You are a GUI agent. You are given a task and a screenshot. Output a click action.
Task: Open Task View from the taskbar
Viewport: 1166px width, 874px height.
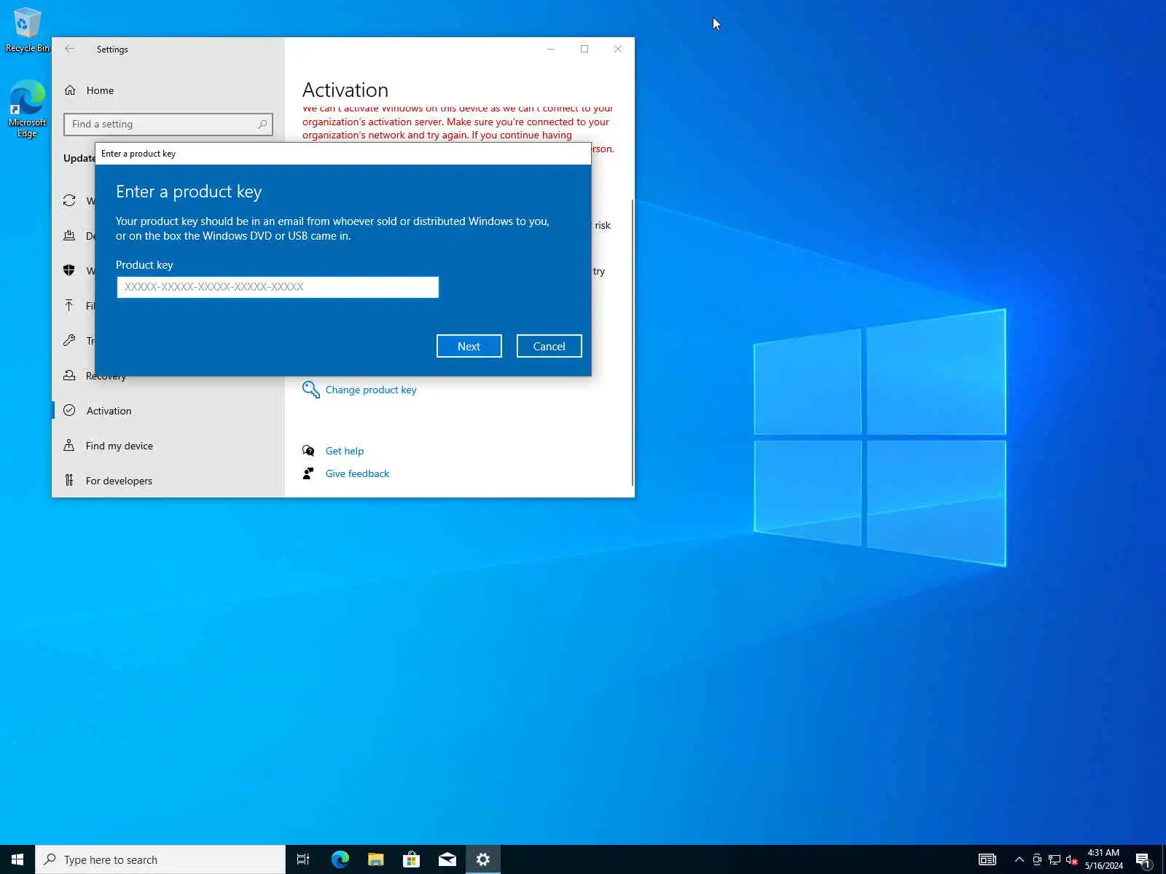[x=303, y=859]
